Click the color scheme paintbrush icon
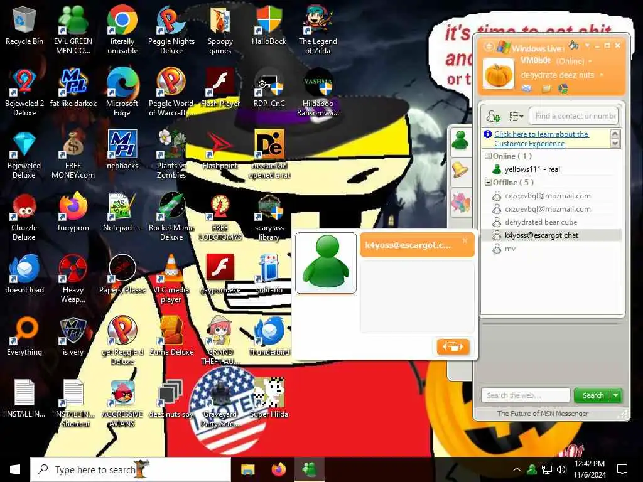643x482 pixels. [x=574, y=45]
